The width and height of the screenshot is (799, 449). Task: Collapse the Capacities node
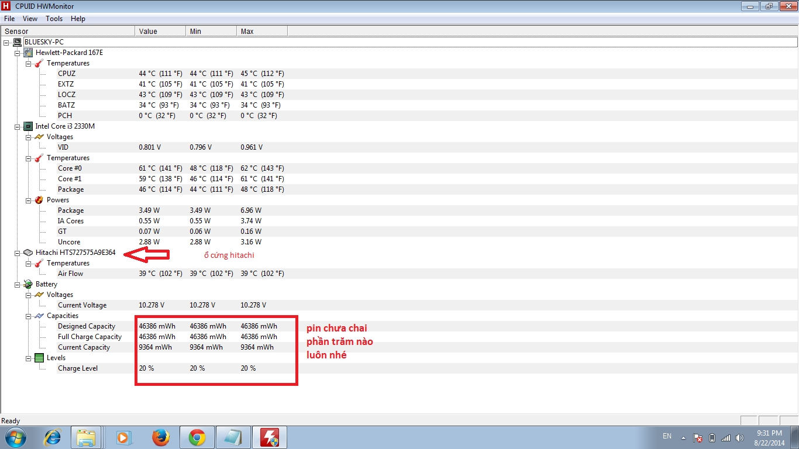(x=28, y=316)
